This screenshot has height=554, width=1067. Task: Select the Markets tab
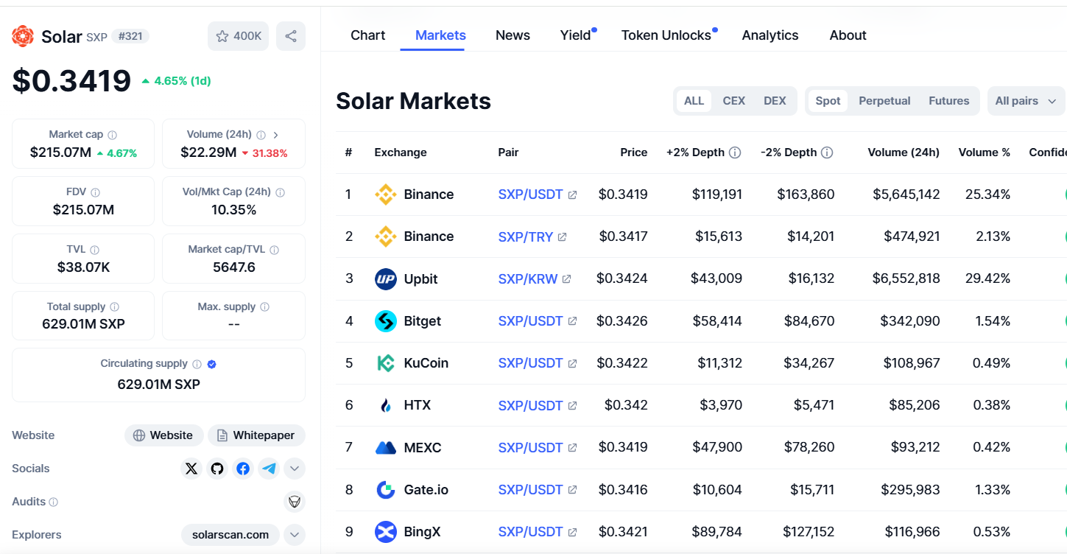click(x=440, y=35)
